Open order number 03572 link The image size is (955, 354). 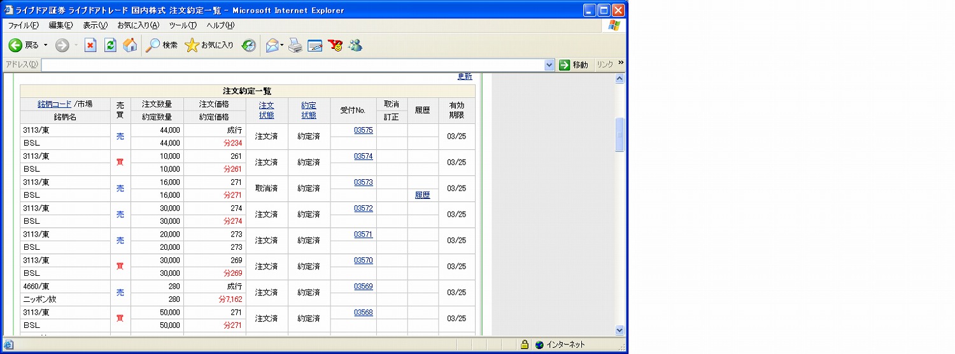(x=364, y=208)
